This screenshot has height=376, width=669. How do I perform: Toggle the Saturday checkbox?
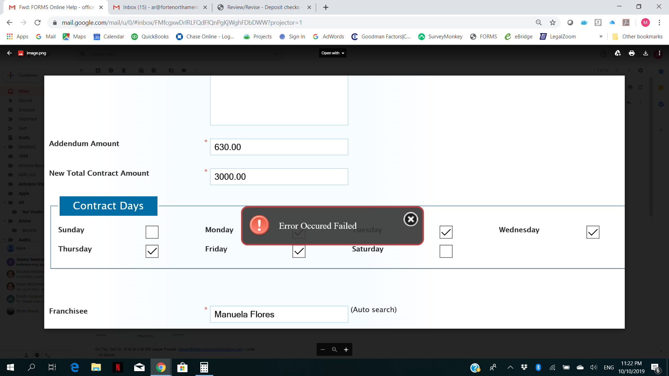446,251
